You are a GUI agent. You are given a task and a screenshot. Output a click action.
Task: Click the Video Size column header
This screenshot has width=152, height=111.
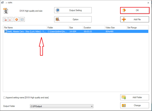tap(115, 27)
